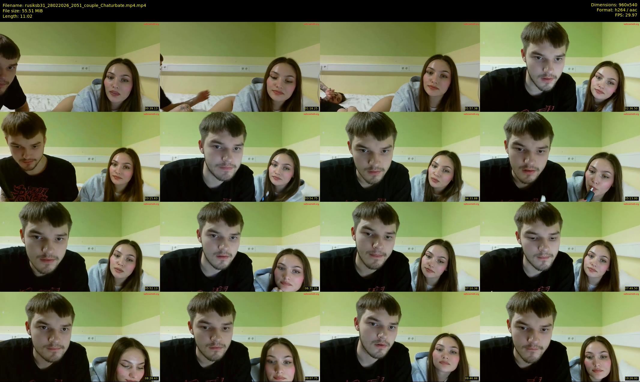Choose the preview frame at 07:10.38
This screenshot has width=640, height=382.
(400, 246)
